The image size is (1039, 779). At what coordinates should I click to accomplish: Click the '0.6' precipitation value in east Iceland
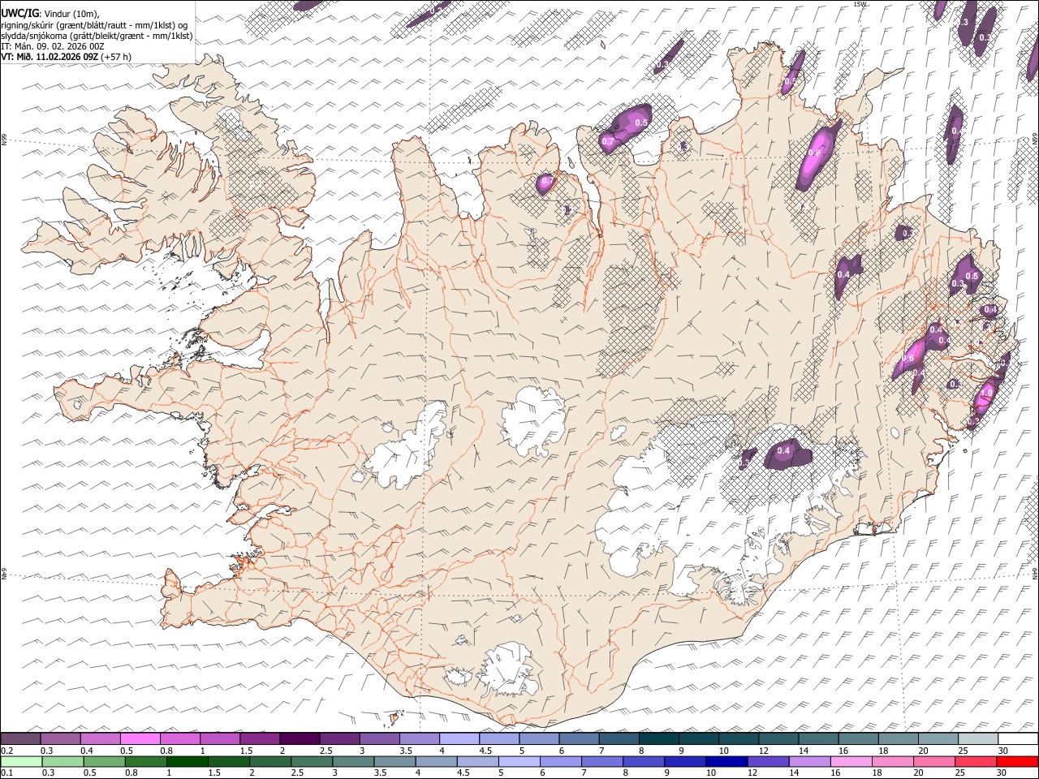(908, 358)
